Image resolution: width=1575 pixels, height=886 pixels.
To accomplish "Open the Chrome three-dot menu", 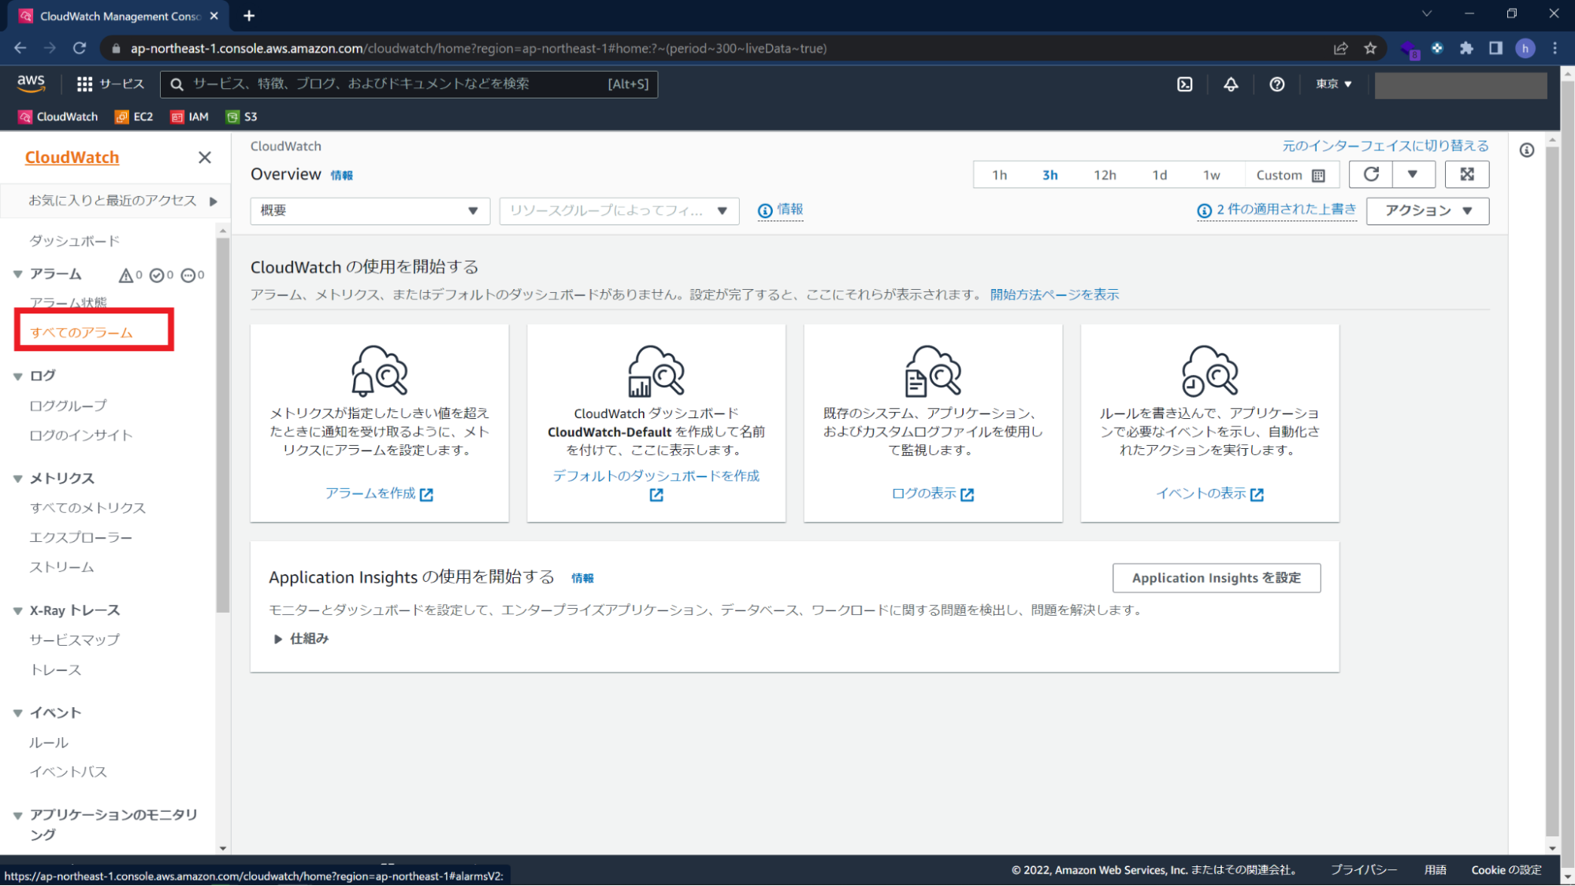I will [1555, 48].
